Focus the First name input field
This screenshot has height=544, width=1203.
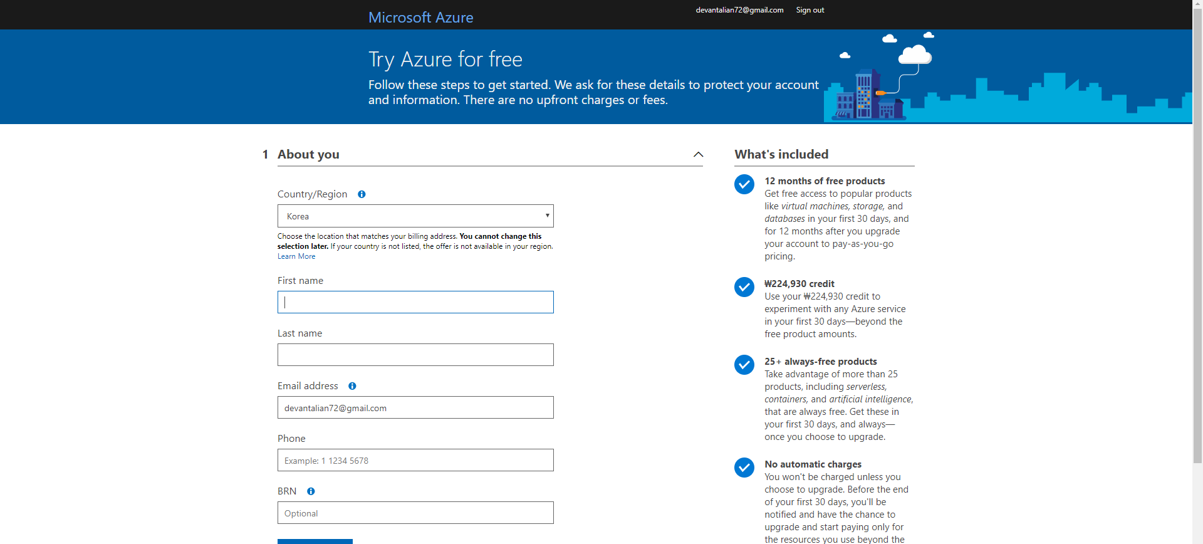point(415,302)
